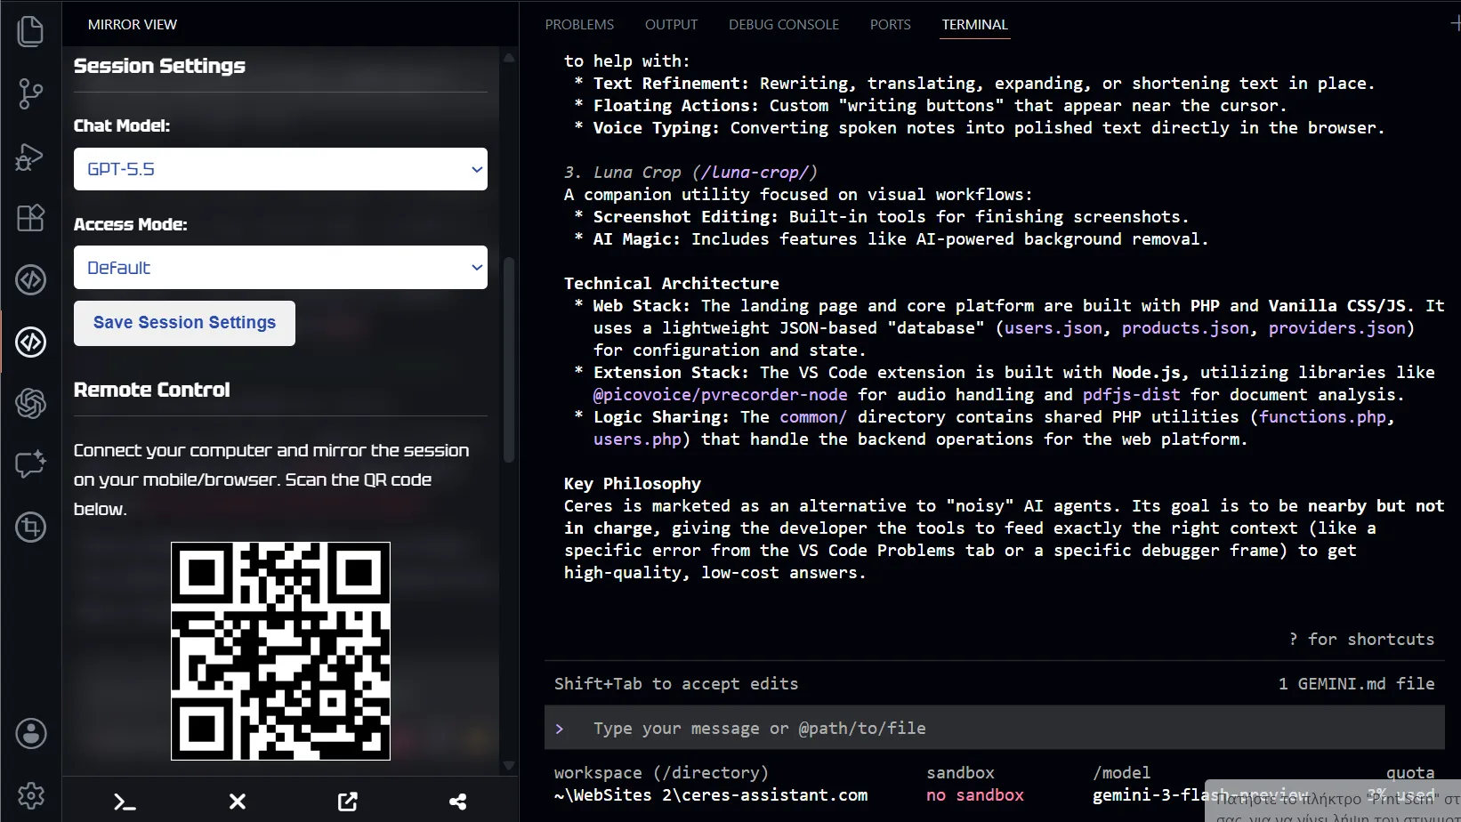Viewport: 1461px width, 822px height.
Task: Click the products.json link in terminal output
Action: 1185,328
